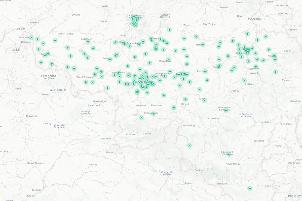Select the LILLE city label

tap(16, 50)
